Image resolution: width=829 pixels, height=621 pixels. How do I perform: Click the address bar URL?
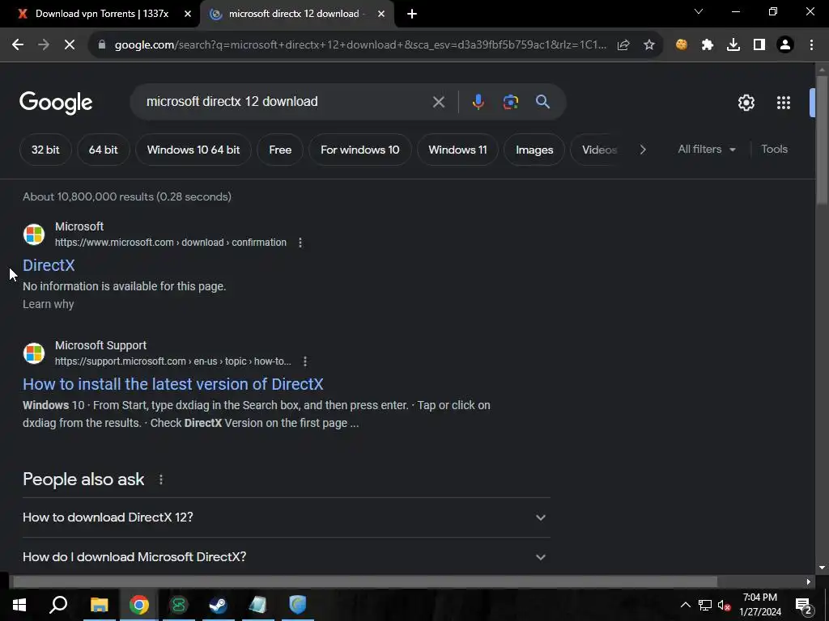pos(360,45)
